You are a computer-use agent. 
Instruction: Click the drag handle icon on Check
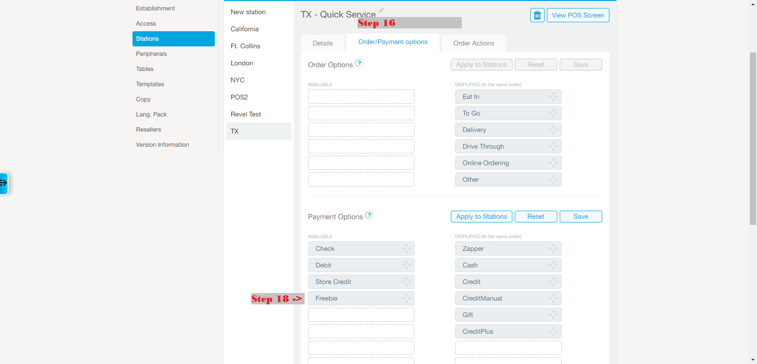tap(406, 249)
